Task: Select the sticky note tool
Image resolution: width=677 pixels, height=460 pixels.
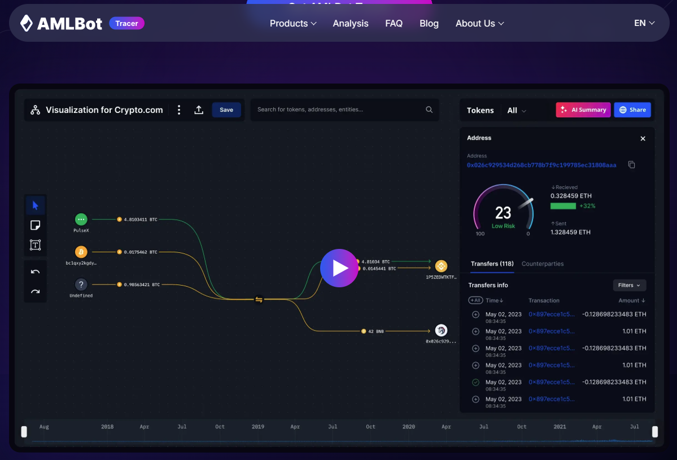Action: [x=36, y=225]
